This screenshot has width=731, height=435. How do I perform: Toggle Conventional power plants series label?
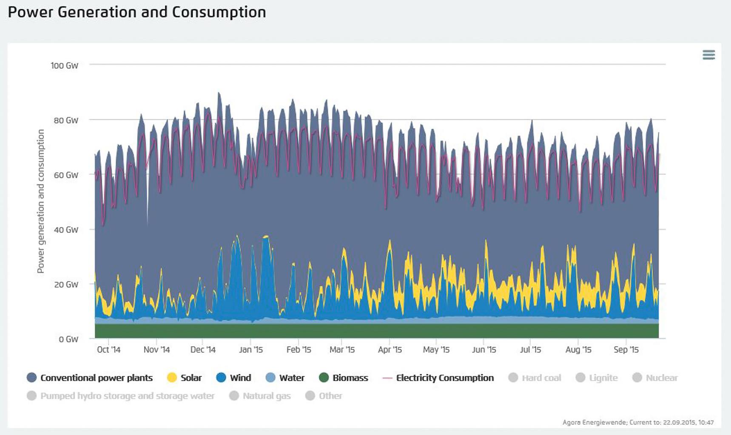tap(97, 378)
